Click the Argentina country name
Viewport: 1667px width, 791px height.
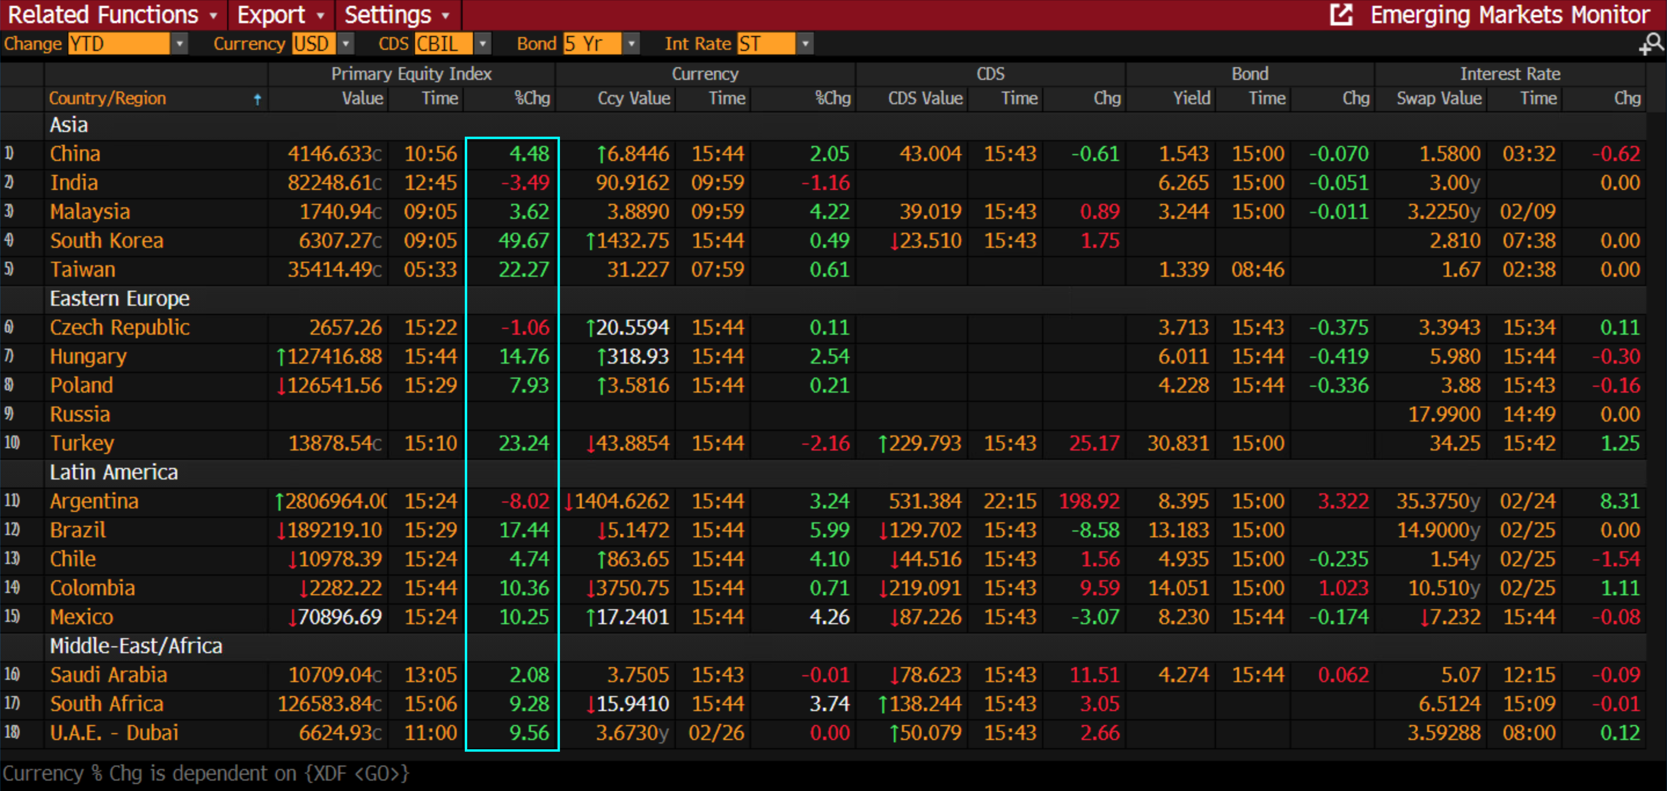94,501
